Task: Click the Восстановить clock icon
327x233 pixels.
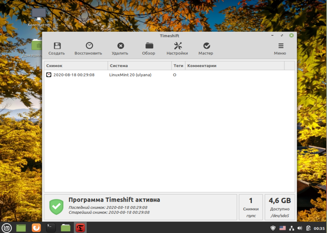Action: coord(89,45)
